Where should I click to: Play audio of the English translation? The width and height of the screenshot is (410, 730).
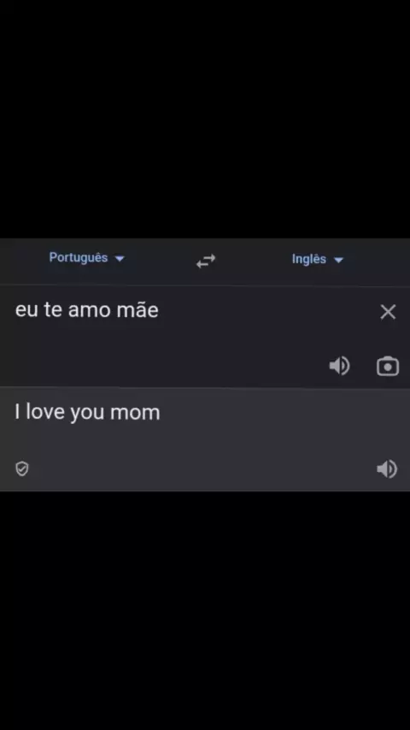387,468
